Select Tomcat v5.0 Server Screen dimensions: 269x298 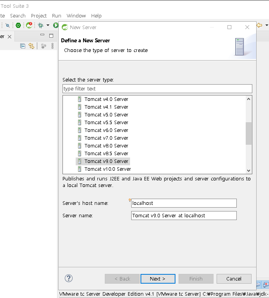[x=106, y=115]
